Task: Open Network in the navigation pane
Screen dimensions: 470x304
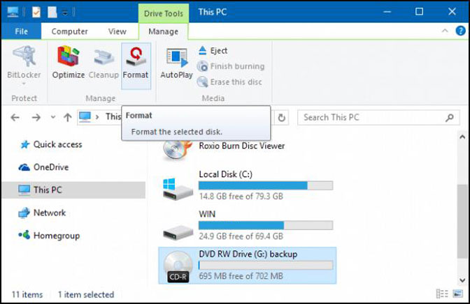Action: coord(42,213)
